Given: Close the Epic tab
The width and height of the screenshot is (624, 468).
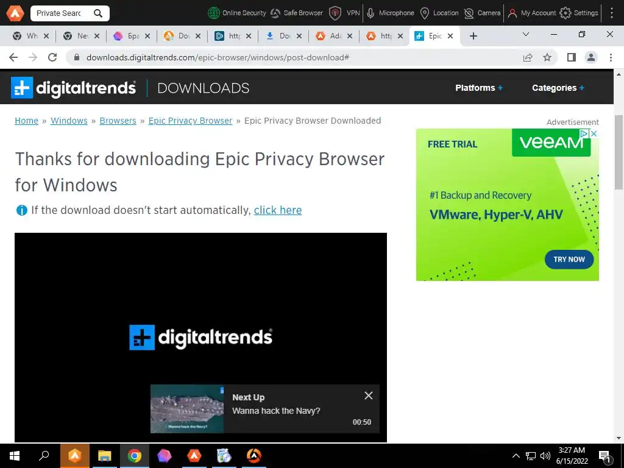Looking at the screenshot, I should 450,36.
